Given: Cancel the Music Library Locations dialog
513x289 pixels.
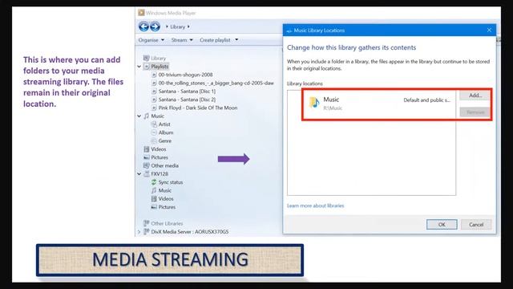Looking at the screenshot, I should [476, 225].
